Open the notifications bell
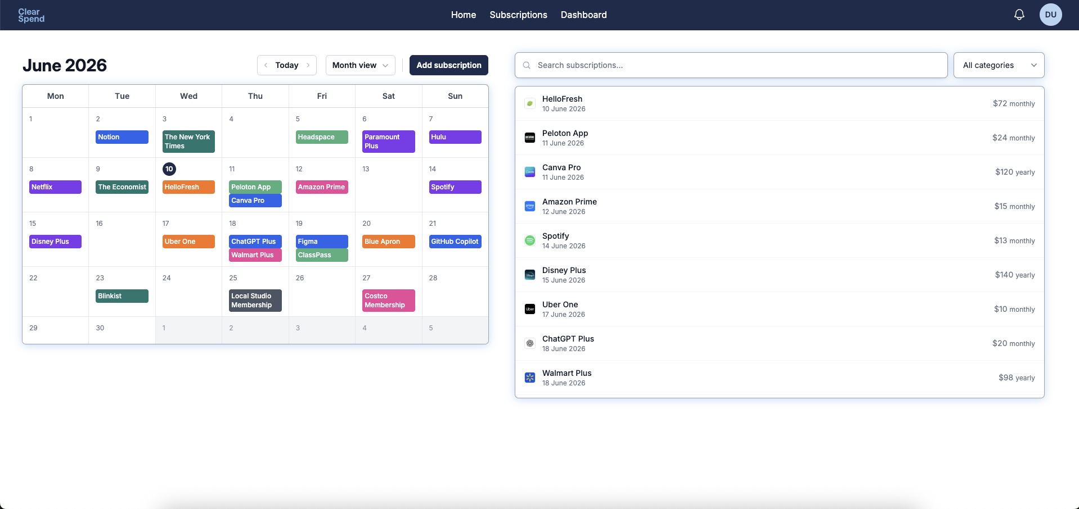The image size is (1079, 509). point(1019,15)
